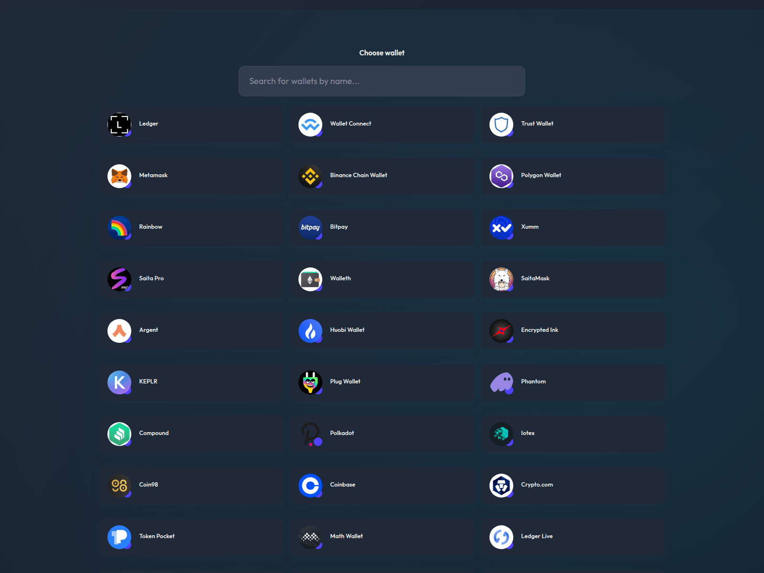Image resolution: width=764 pixels, height=573 pixels.
Task: Choose the Saita Pro label
Action: 151,278
